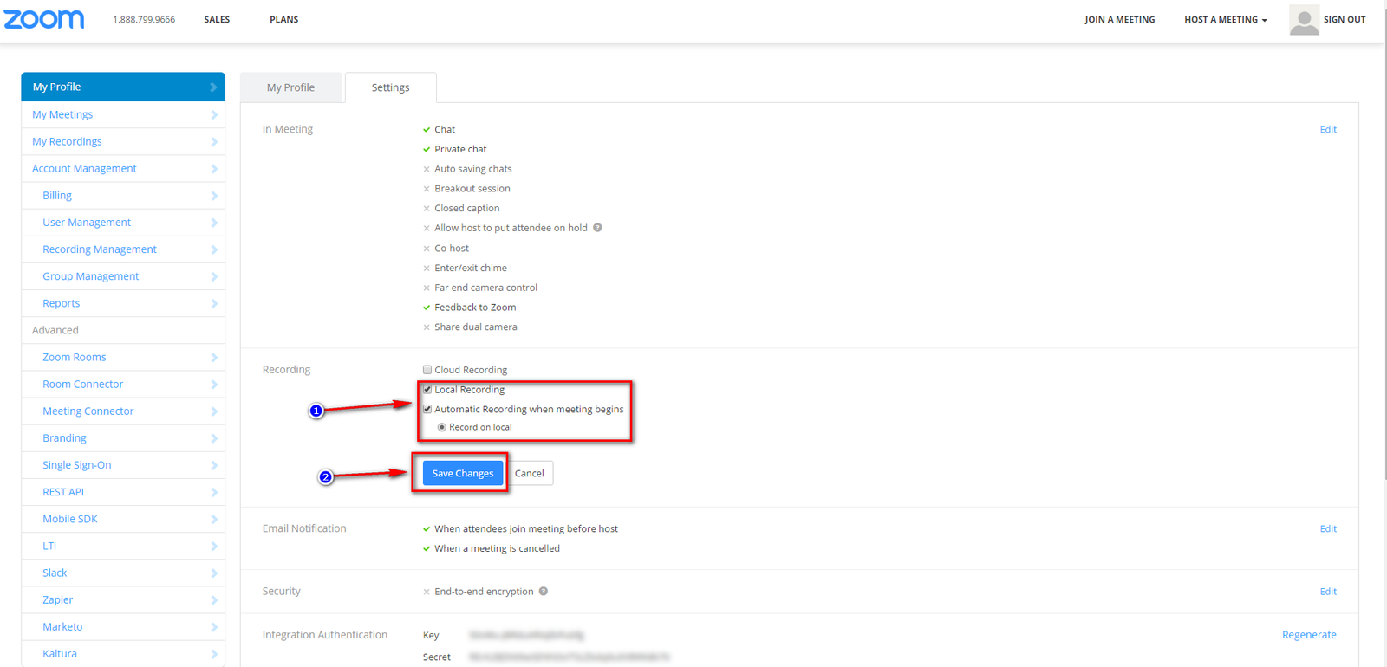The width and height of the screenshot is (1387, 667).
Task: Open Room Connector in the sidebar
Action: (x=123, y=385)
